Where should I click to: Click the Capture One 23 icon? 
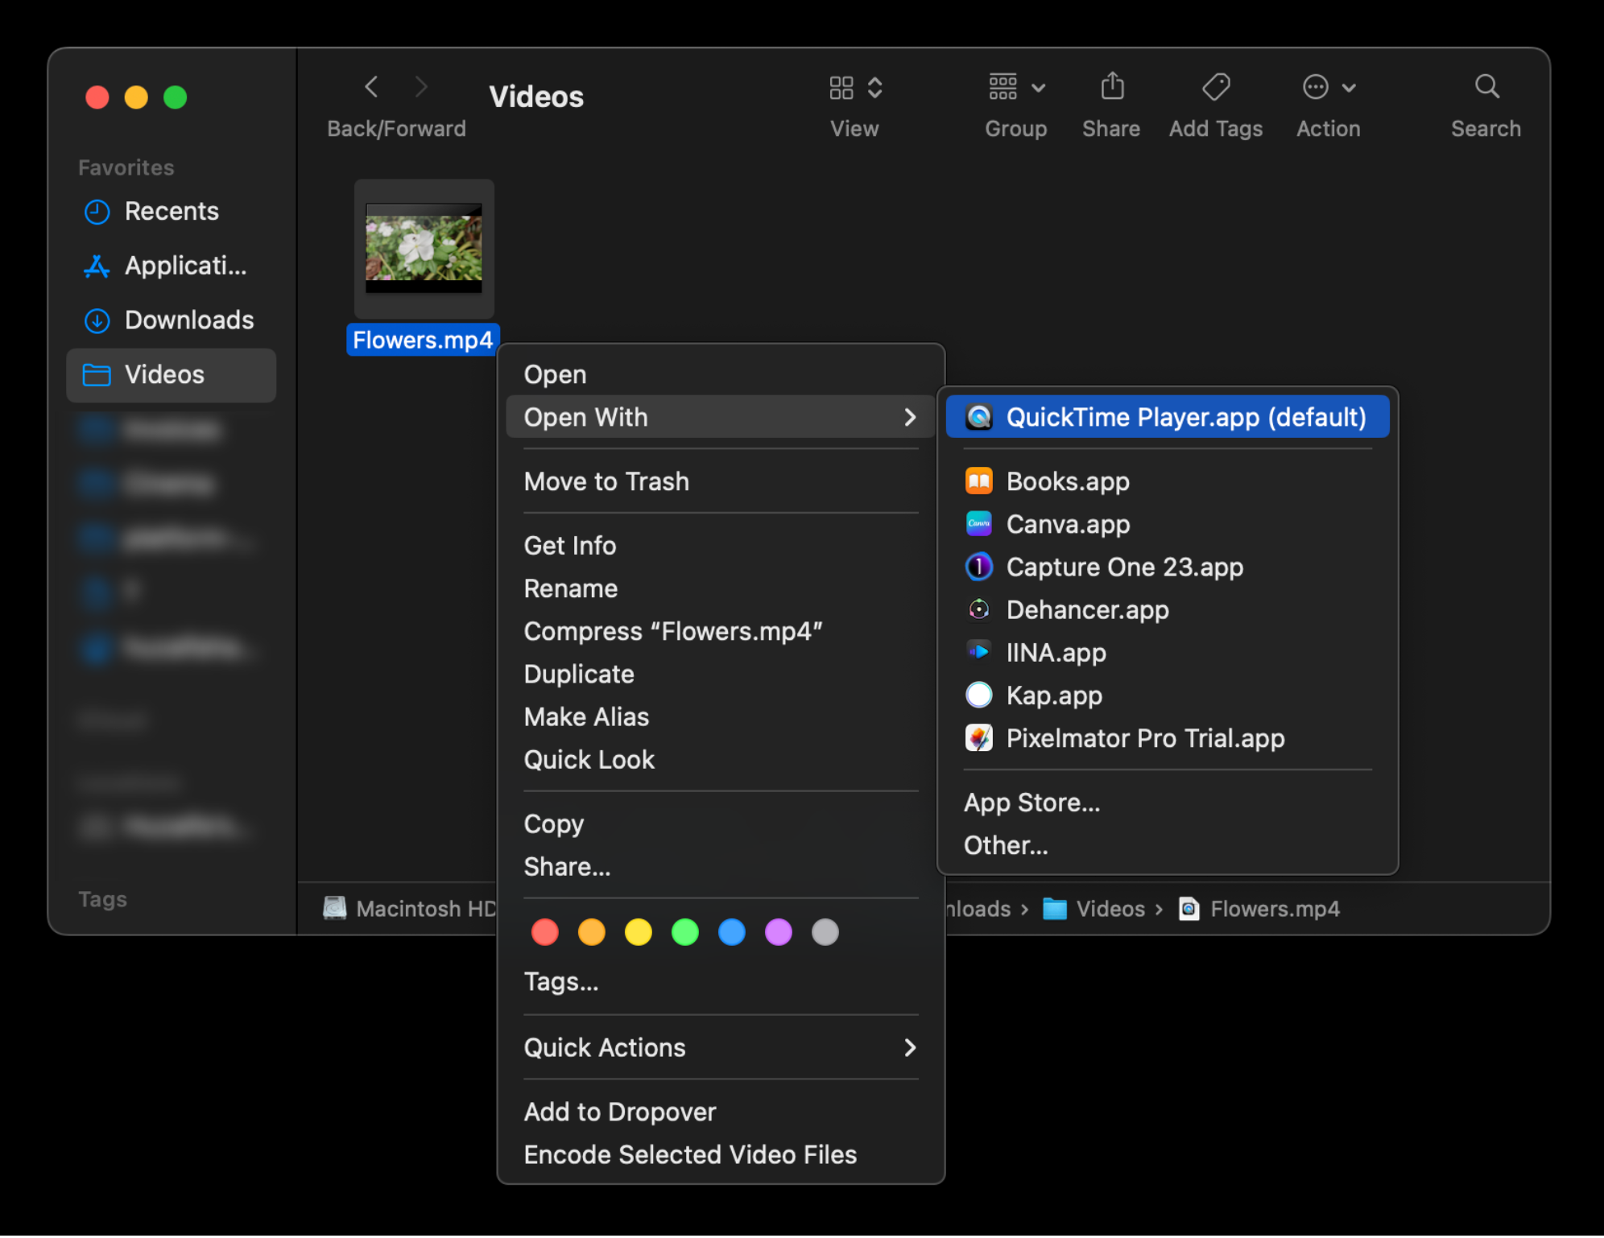coord(979,567)
